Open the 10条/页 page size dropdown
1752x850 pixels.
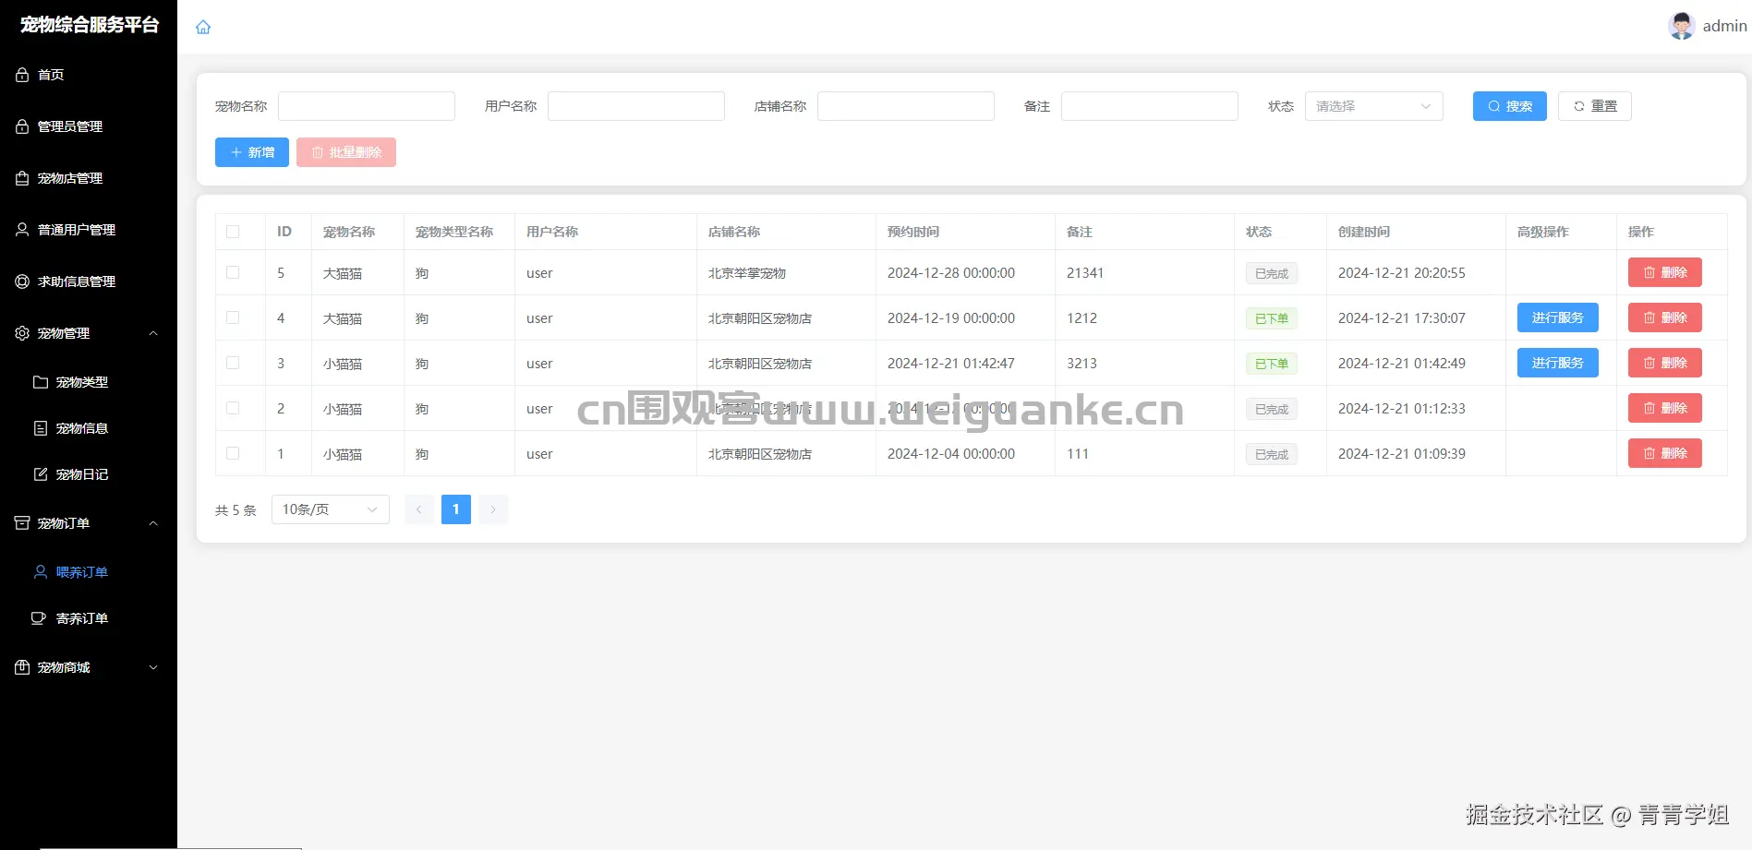click(331, 509)
